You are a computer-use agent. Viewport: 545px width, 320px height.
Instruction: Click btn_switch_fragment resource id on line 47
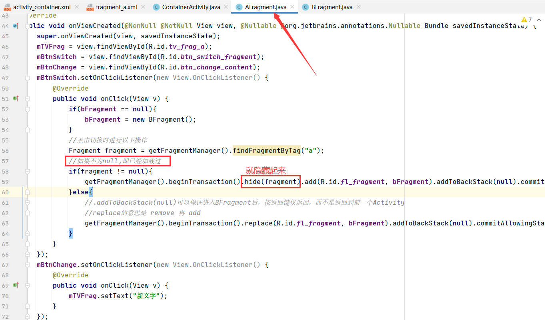(x=218, y=57)
